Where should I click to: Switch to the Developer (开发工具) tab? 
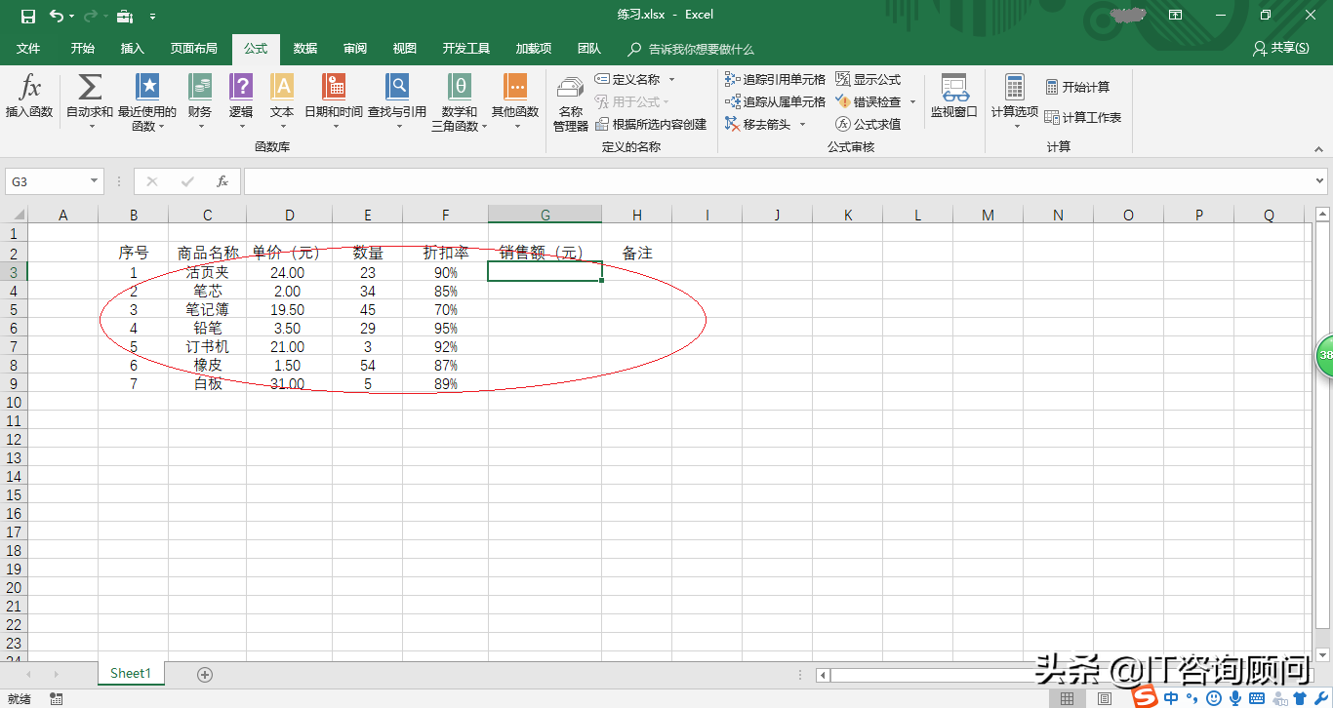click(466, 49)
